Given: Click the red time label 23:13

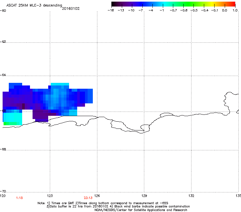Looking at the screenshot, I should click(88, 198).
